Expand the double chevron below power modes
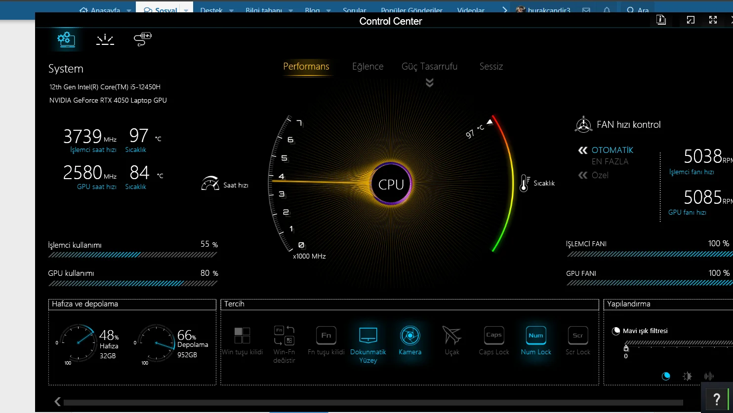The width and height of the screenshot is (733, 413). tap(430, 82)
